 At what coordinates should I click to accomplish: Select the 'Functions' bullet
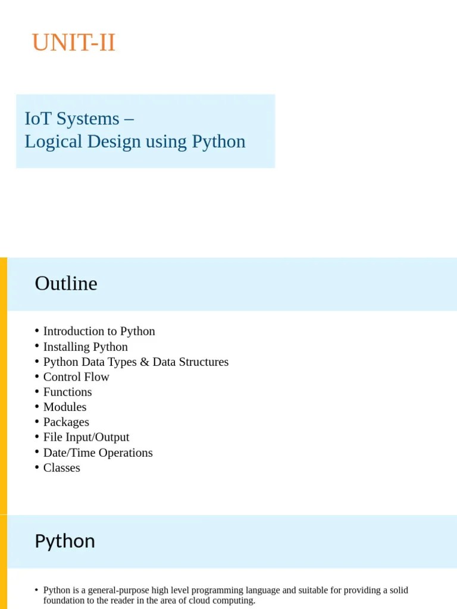tap(68, 392)
